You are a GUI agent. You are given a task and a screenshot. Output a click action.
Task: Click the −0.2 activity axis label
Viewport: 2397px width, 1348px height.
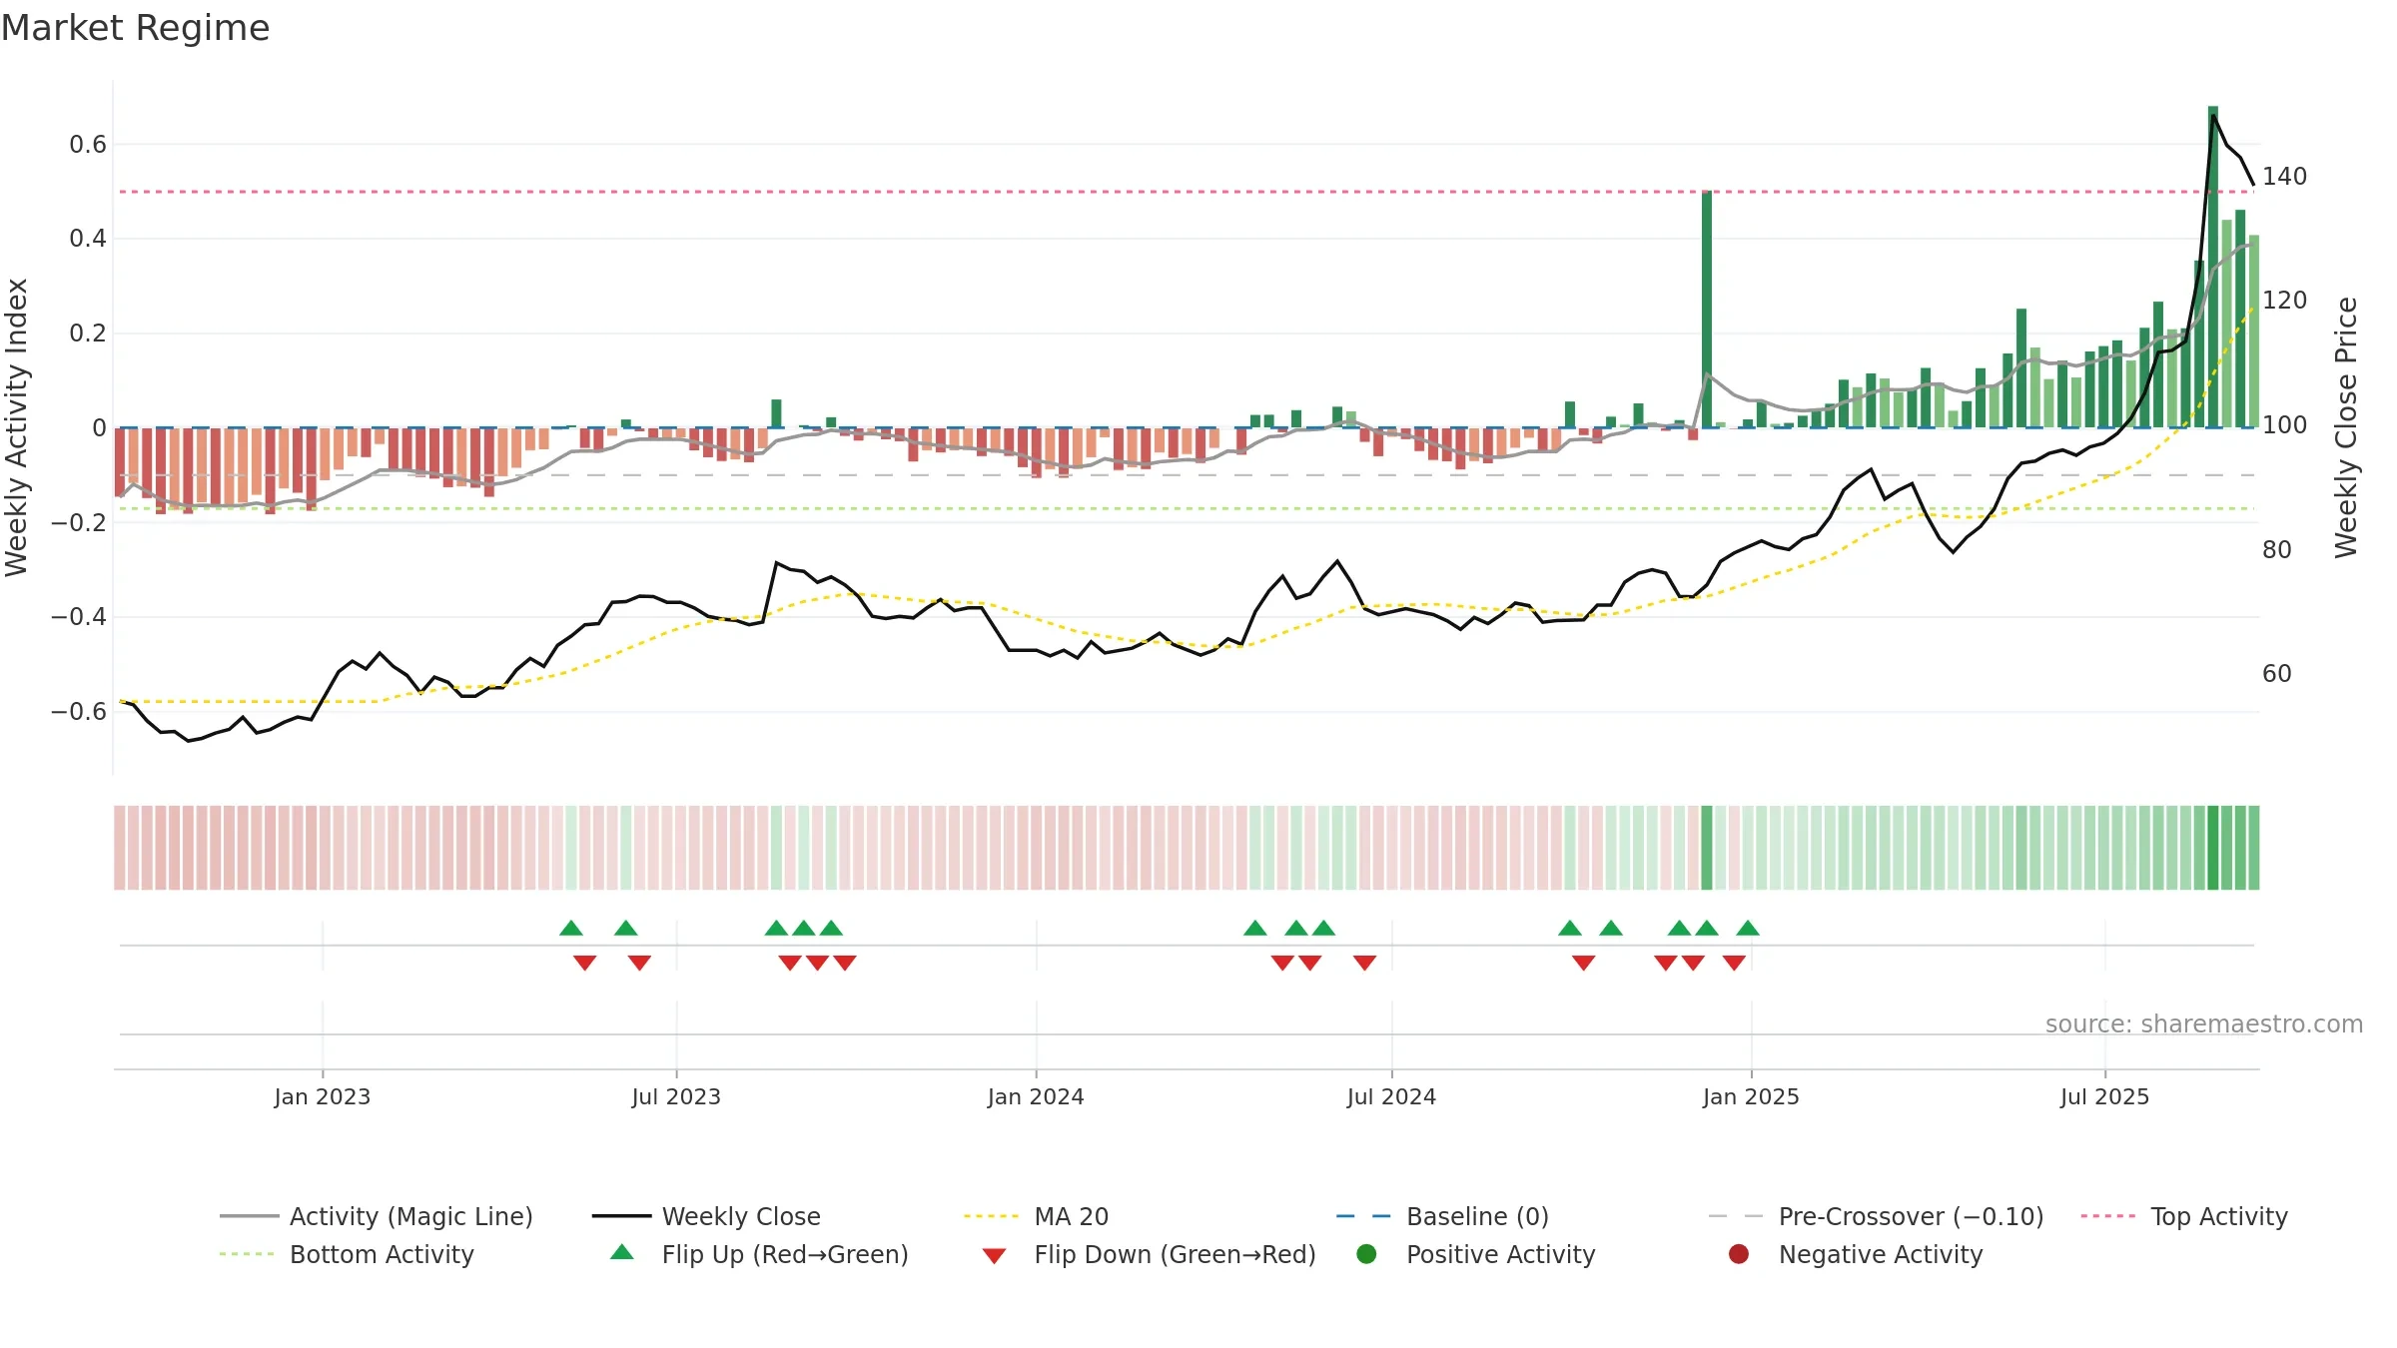coord(79,522)
